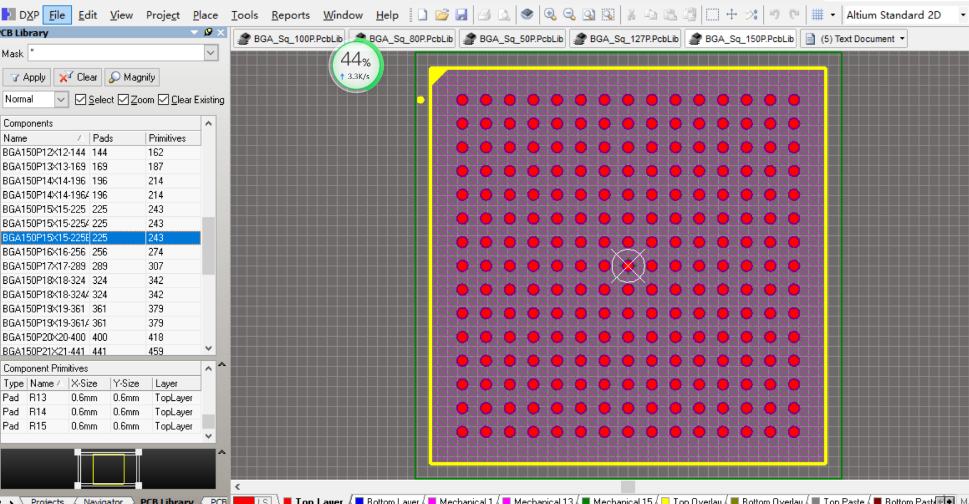
Task: Click the paste special icon
Action: tap(690, 14)
